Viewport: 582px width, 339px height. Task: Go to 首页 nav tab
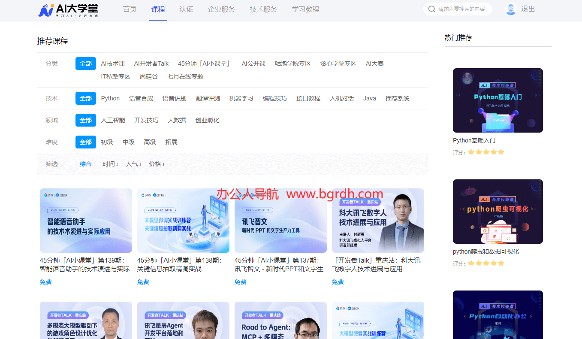click(130, 9)
